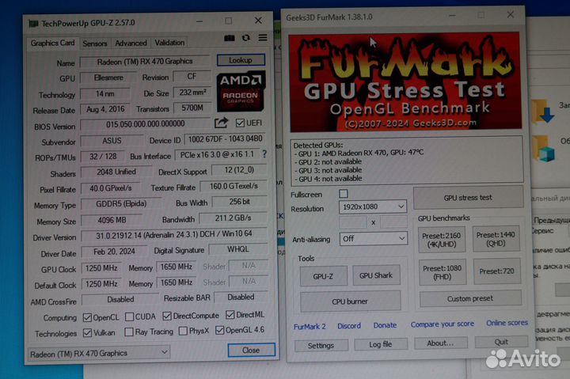Click the Bus Interface question mark
Screen dimensions: 570x379
[x=264, y=154]
